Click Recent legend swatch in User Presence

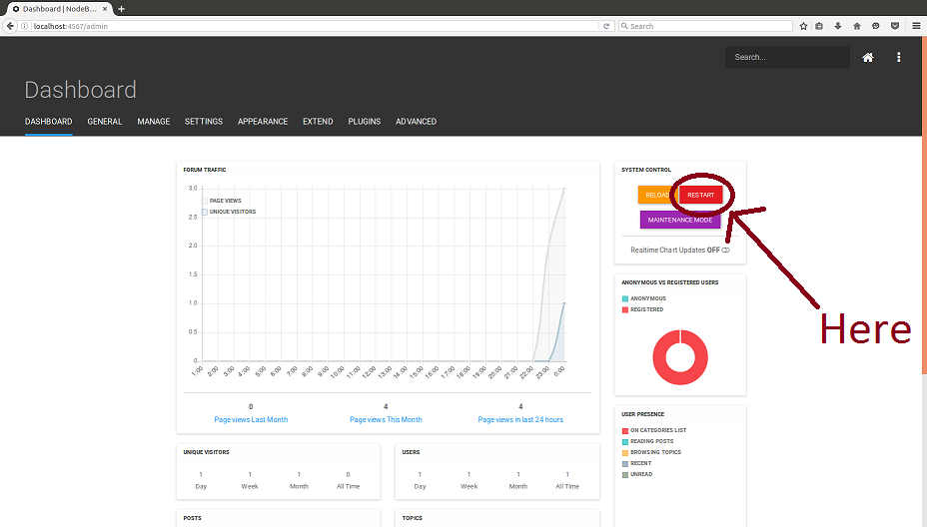(x=625, y=464)
